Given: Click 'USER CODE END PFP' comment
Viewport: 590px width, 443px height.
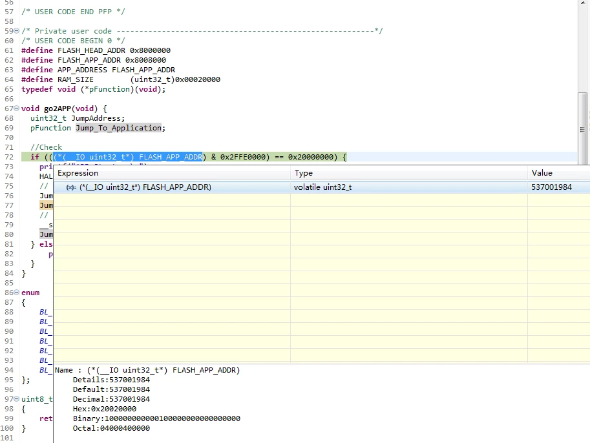Looking at the screenshot, I should pyautogui.click(x=74, y=12).
